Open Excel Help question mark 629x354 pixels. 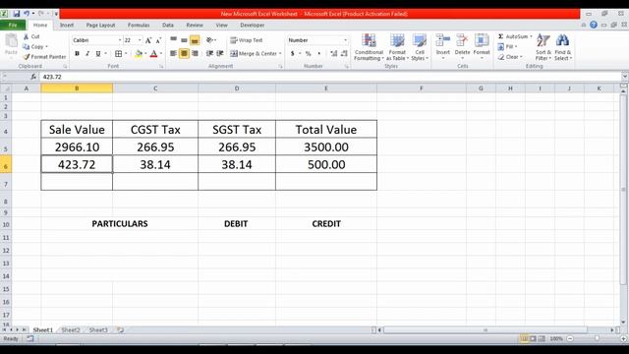(x=594, y=25)
